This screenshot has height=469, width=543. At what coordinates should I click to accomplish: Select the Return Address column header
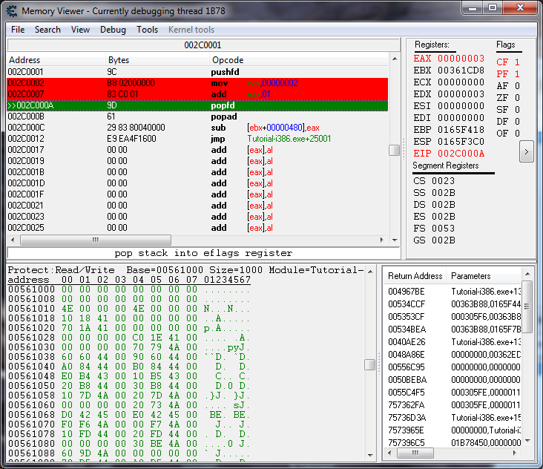click(x=415, y=276)
